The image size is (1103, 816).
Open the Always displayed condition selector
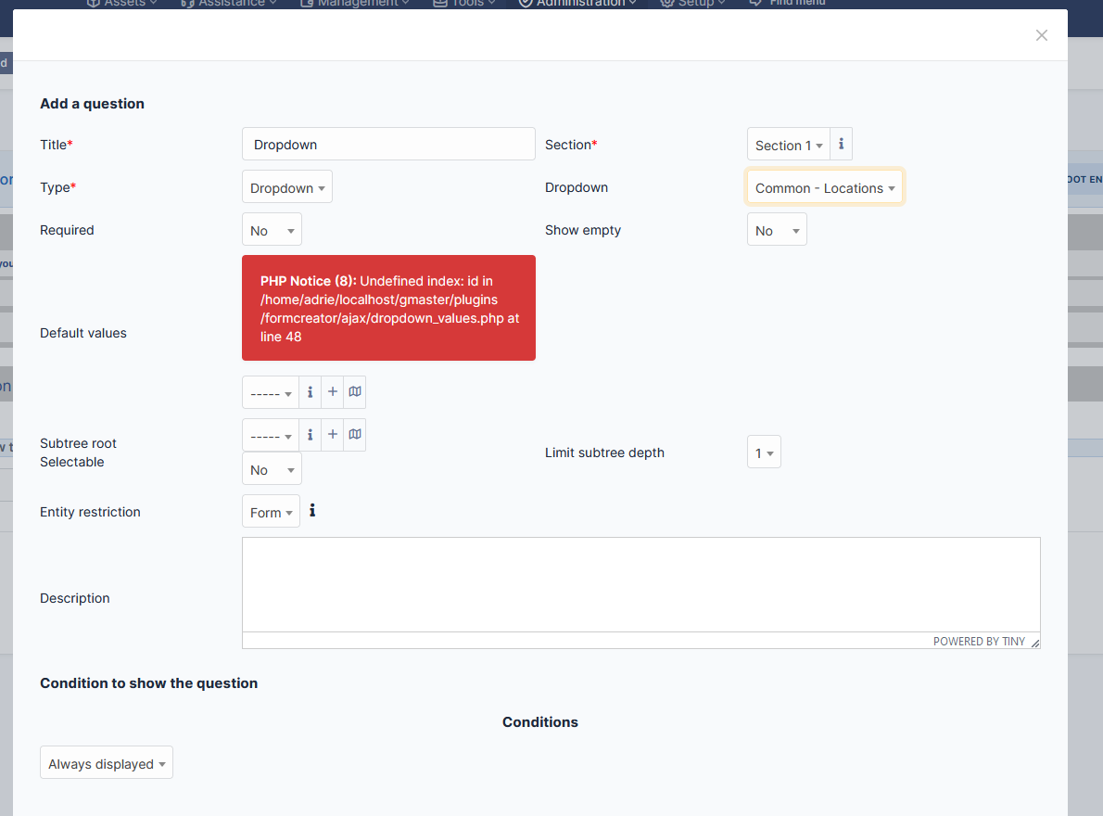[106, 763]
